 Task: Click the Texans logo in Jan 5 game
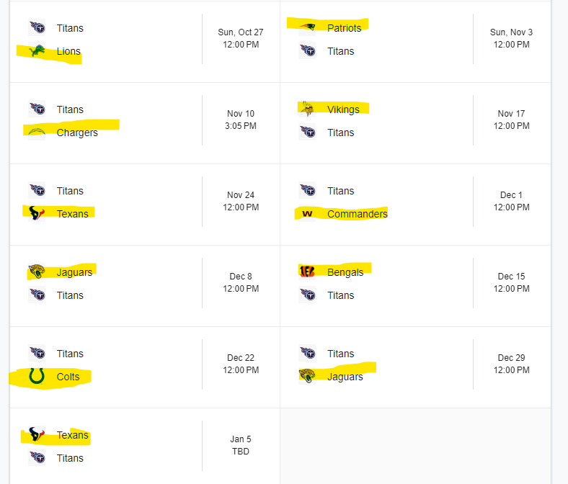(37, 435)
